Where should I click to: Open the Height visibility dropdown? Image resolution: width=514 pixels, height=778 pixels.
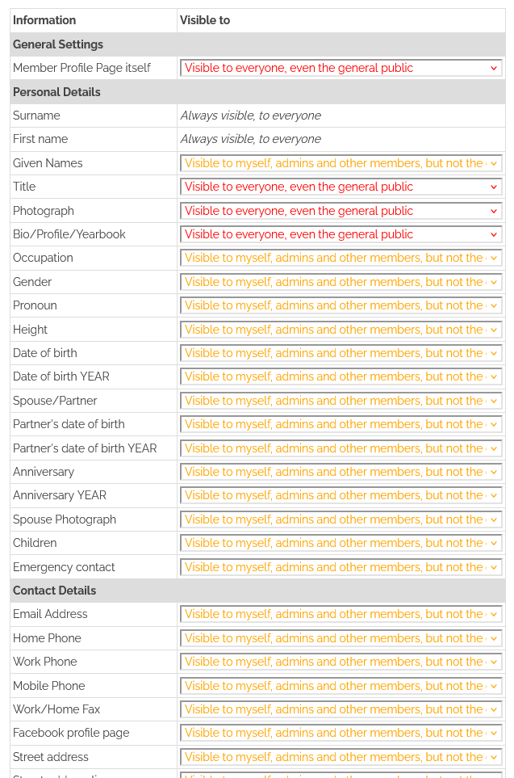tap(341, 330)
